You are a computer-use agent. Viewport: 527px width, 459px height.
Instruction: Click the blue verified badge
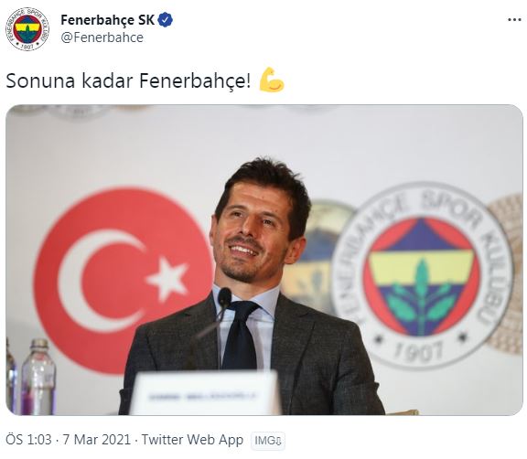point(165,20)
